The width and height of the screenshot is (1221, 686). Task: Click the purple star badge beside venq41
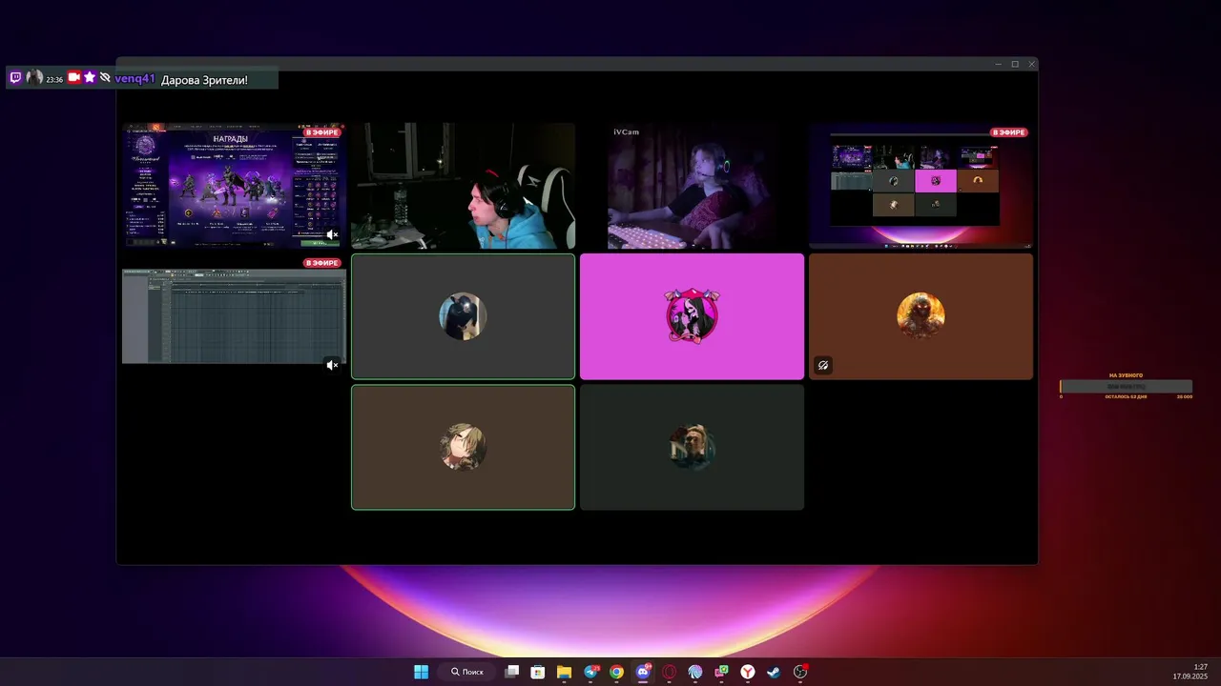pos(90,78)
